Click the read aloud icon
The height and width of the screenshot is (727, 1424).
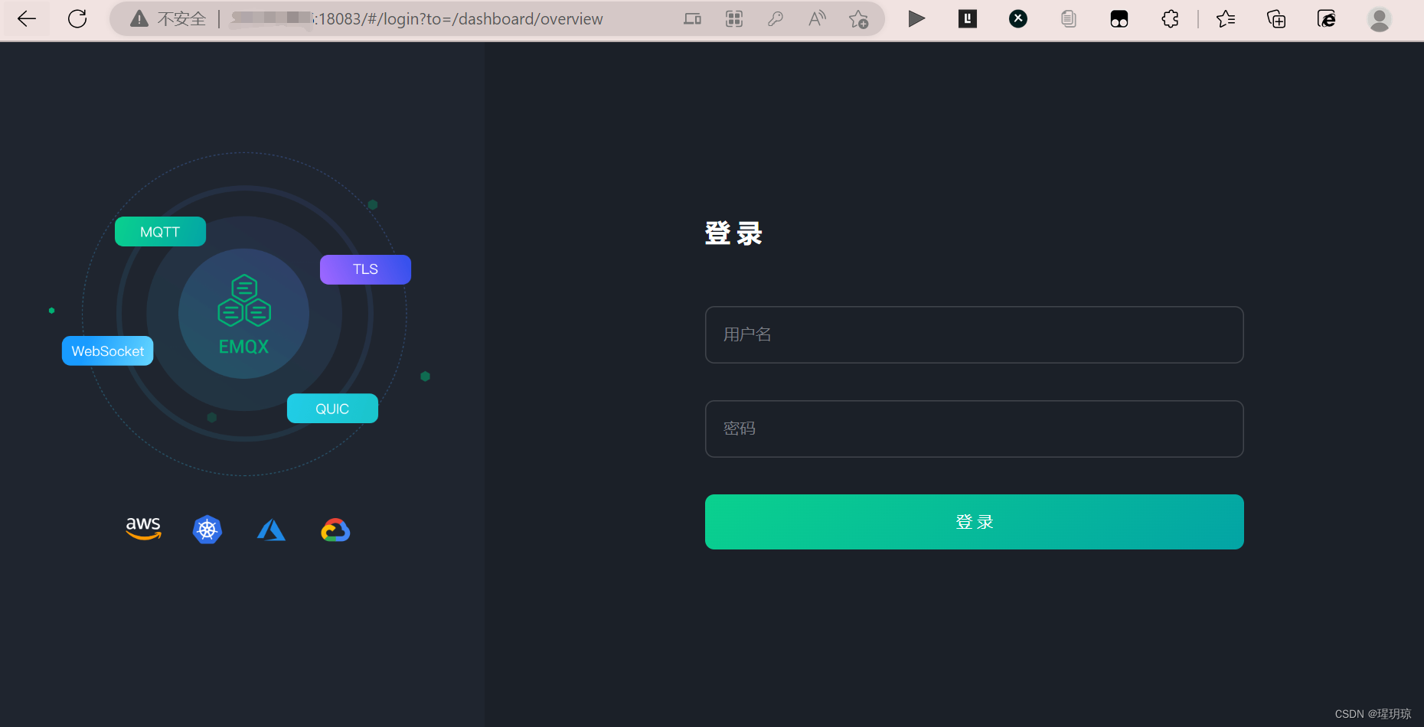pyautogui.click(x=817, y=19)
